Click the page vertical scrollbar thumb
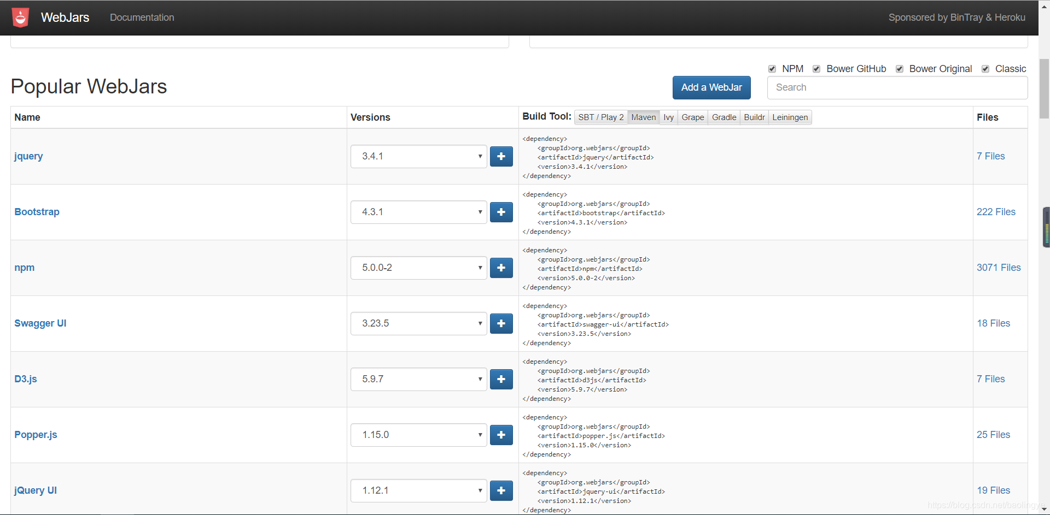Screen dimensions: 1050x515 [x=1045, y=88]
